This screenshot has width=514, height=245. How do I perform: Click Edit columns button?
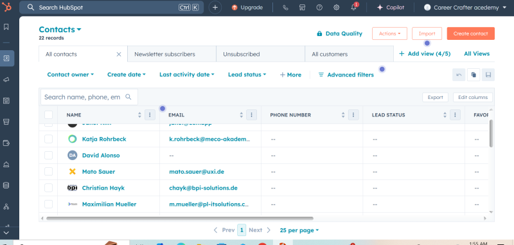(473, 97)
